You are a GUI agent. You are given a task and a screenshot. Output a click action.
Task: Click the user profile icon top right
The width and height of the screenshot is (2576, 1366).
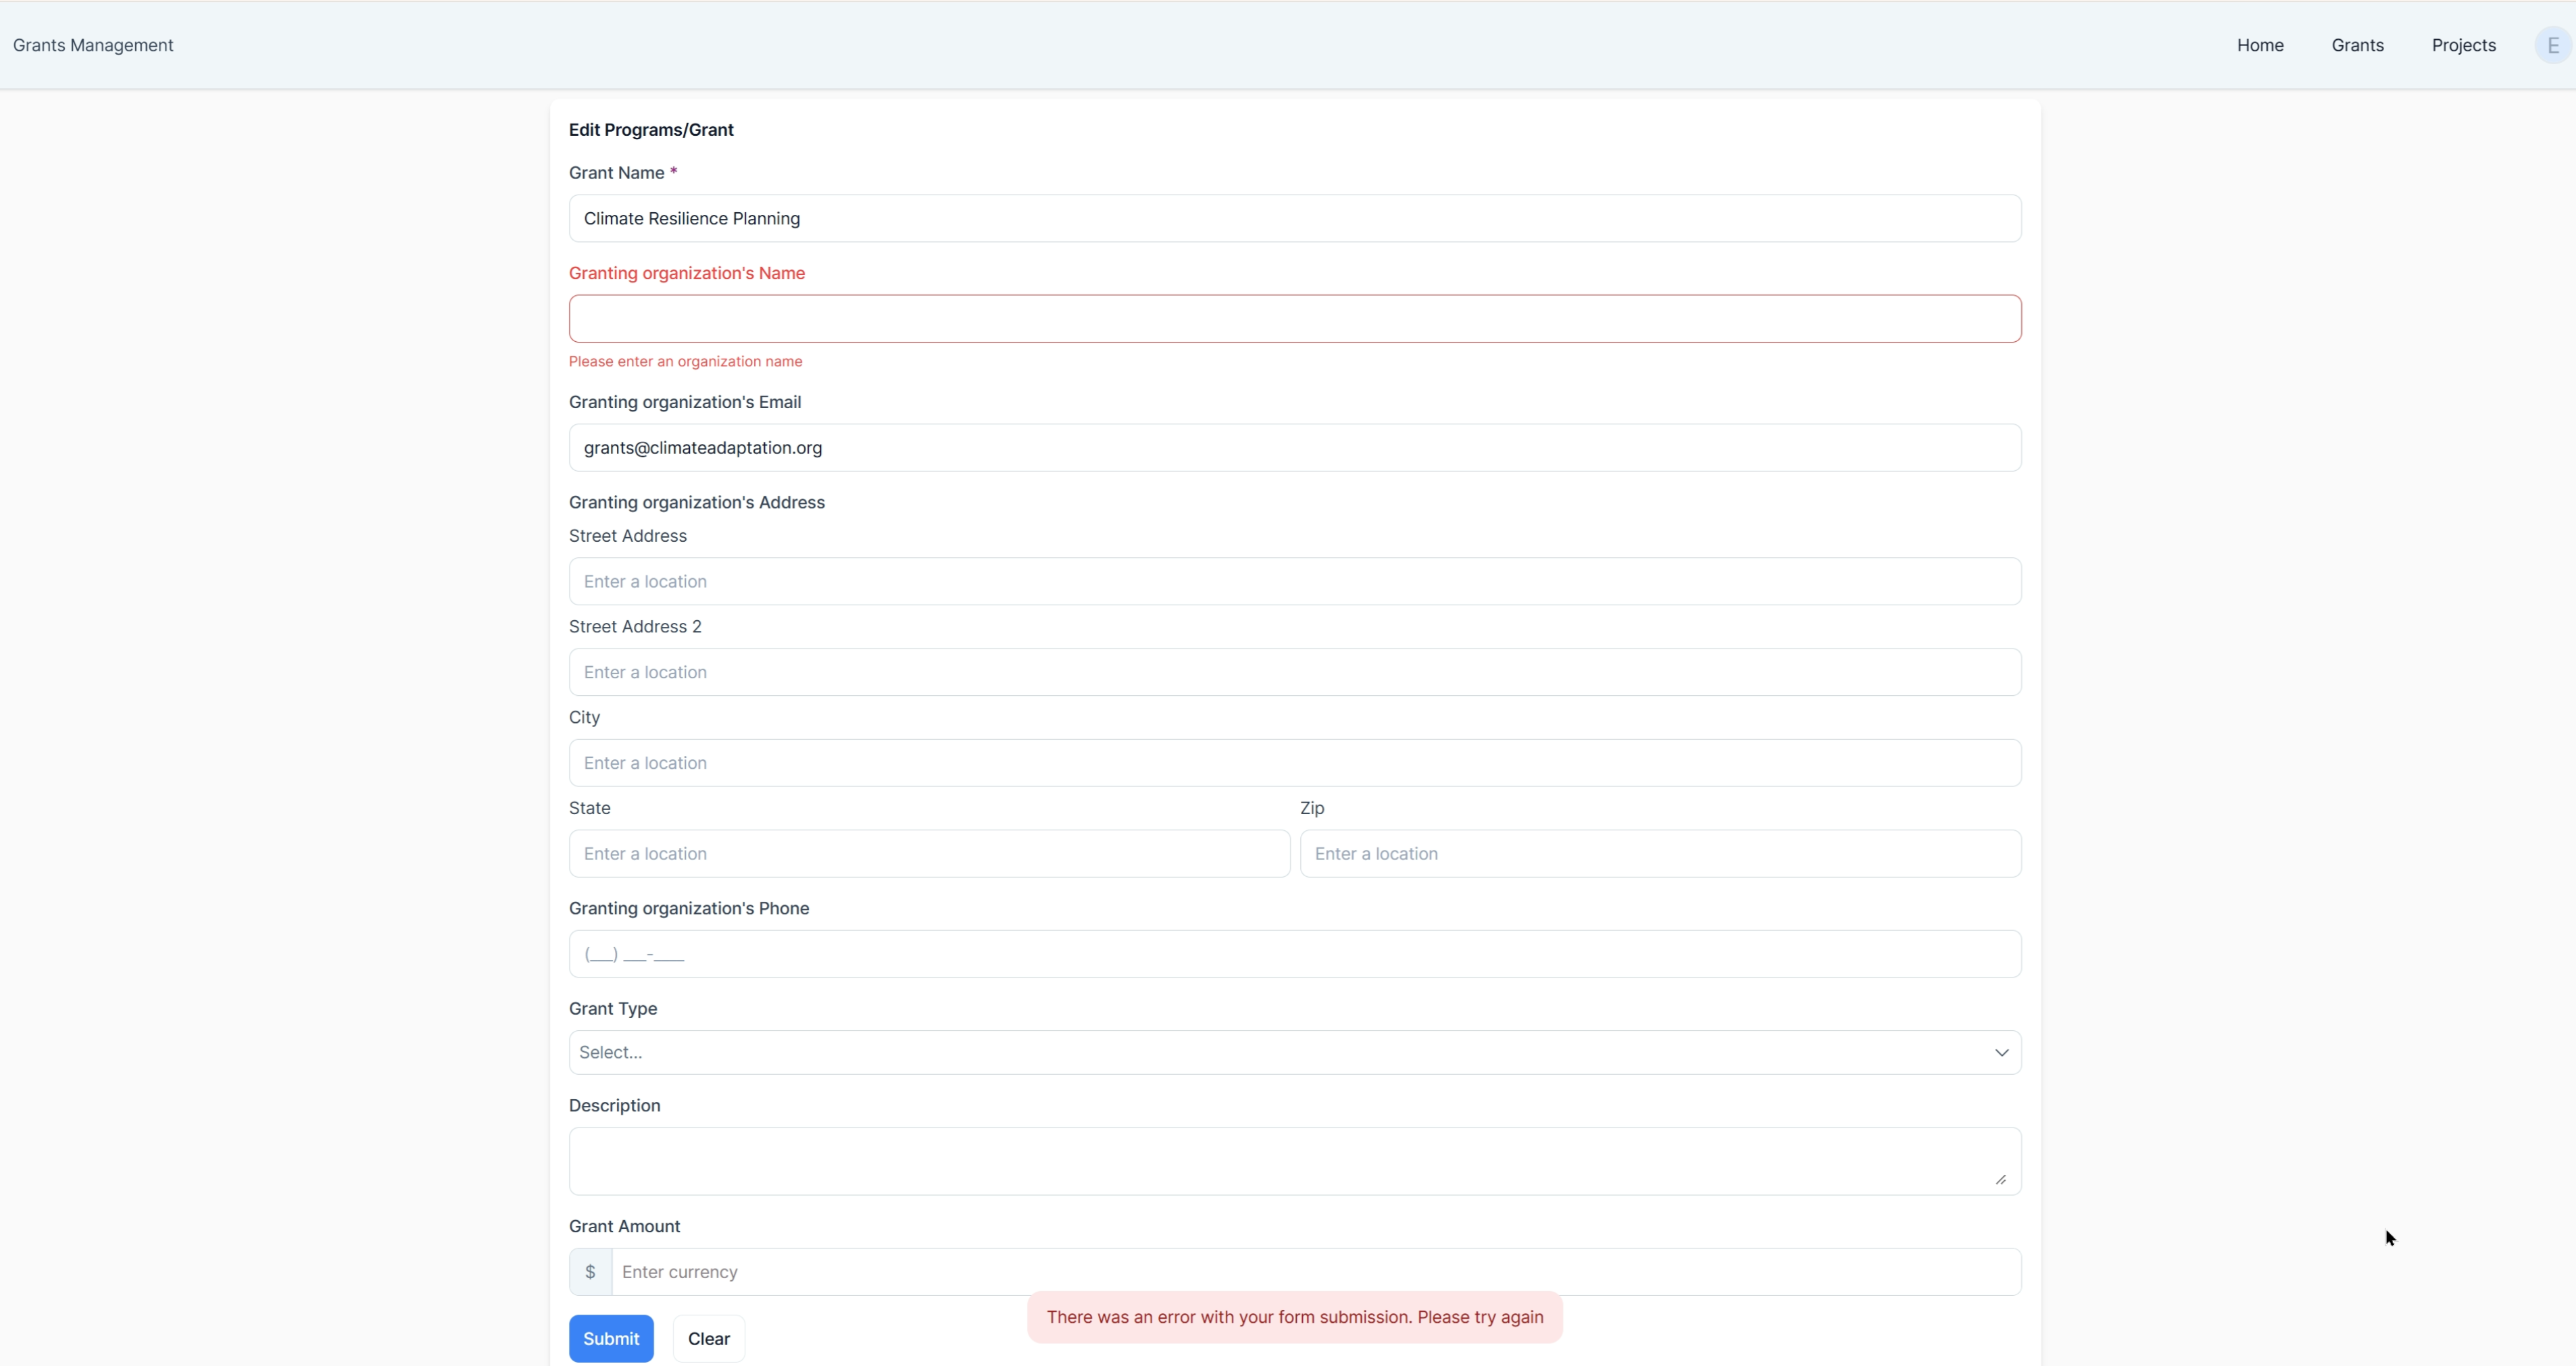pyautogui.click(x=2554, y=45)
